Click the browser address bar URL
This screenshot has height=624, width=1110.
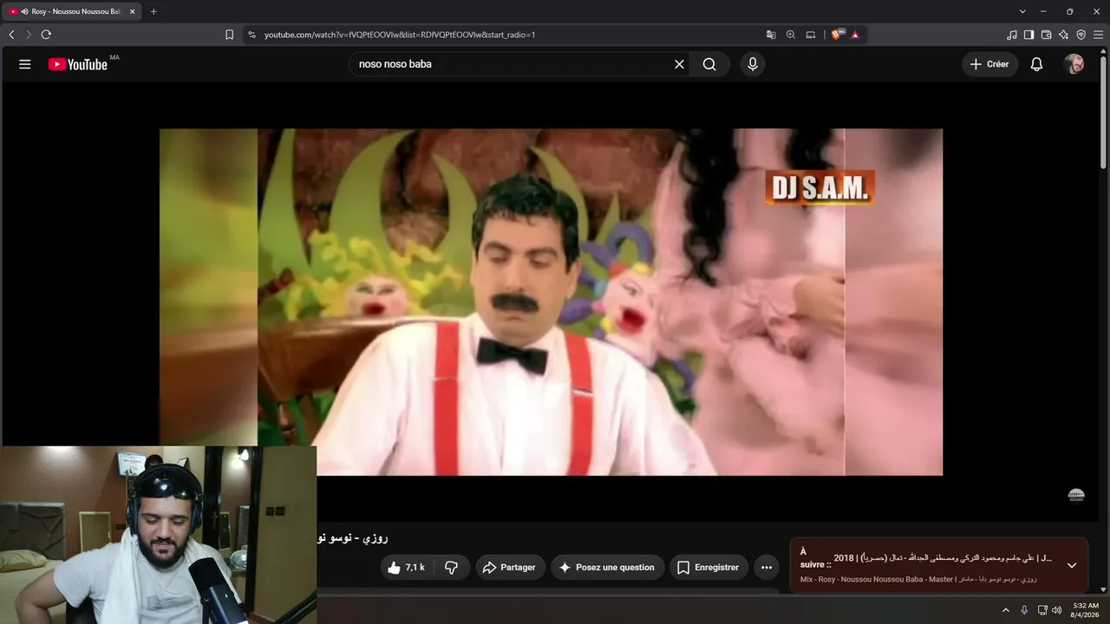[400, 35]
